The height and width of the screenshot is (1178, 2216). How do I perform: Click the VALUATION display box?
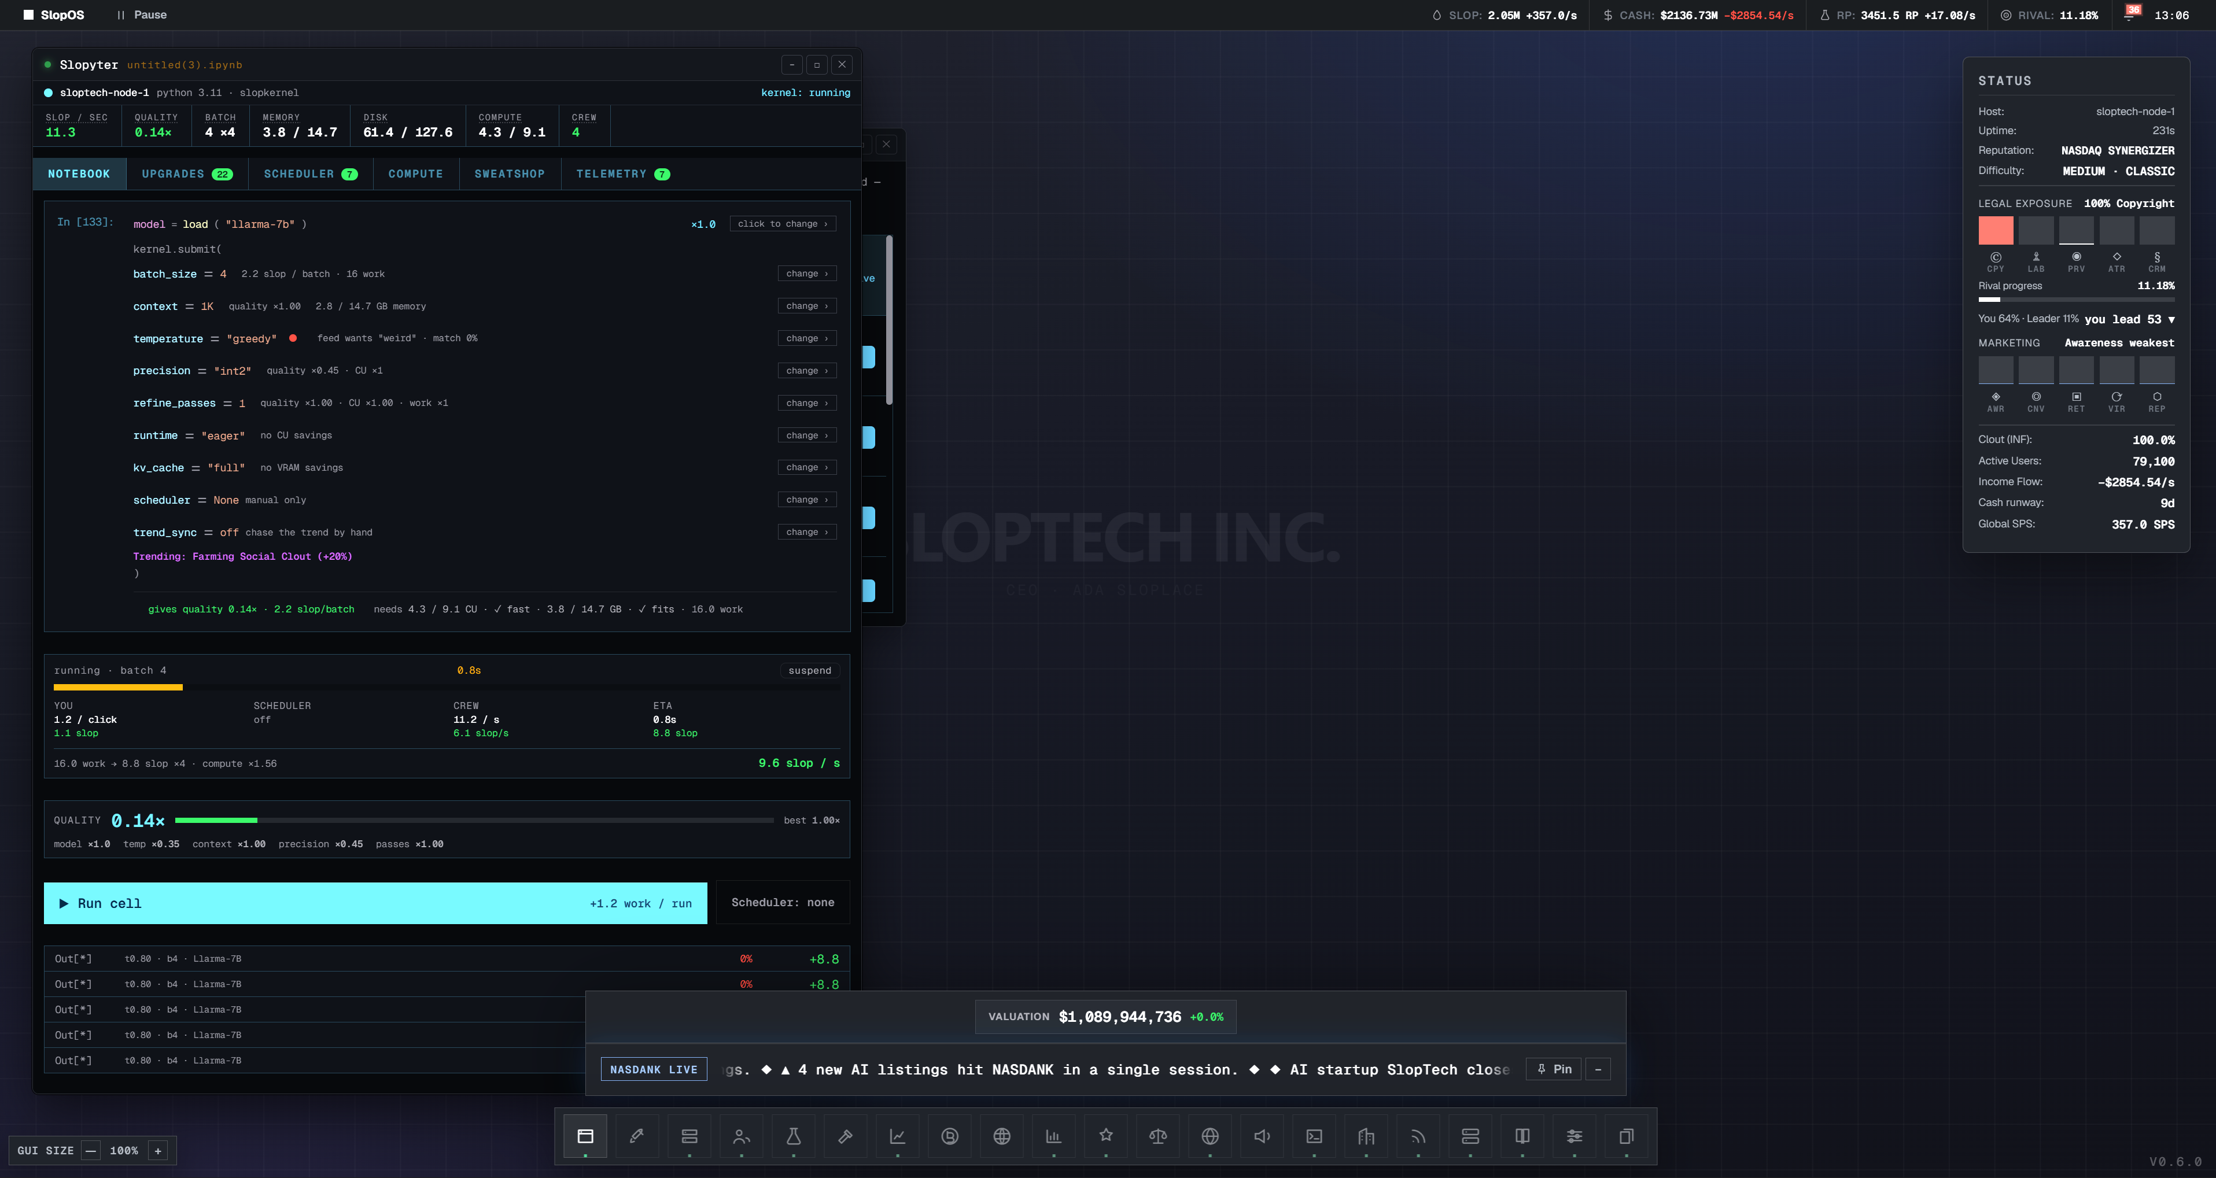click(x=1105, y=1016)
